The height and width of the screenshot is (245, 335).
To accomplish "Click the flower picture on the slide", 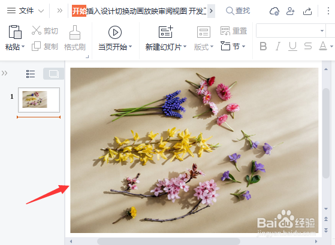I will tap(194, 150).
